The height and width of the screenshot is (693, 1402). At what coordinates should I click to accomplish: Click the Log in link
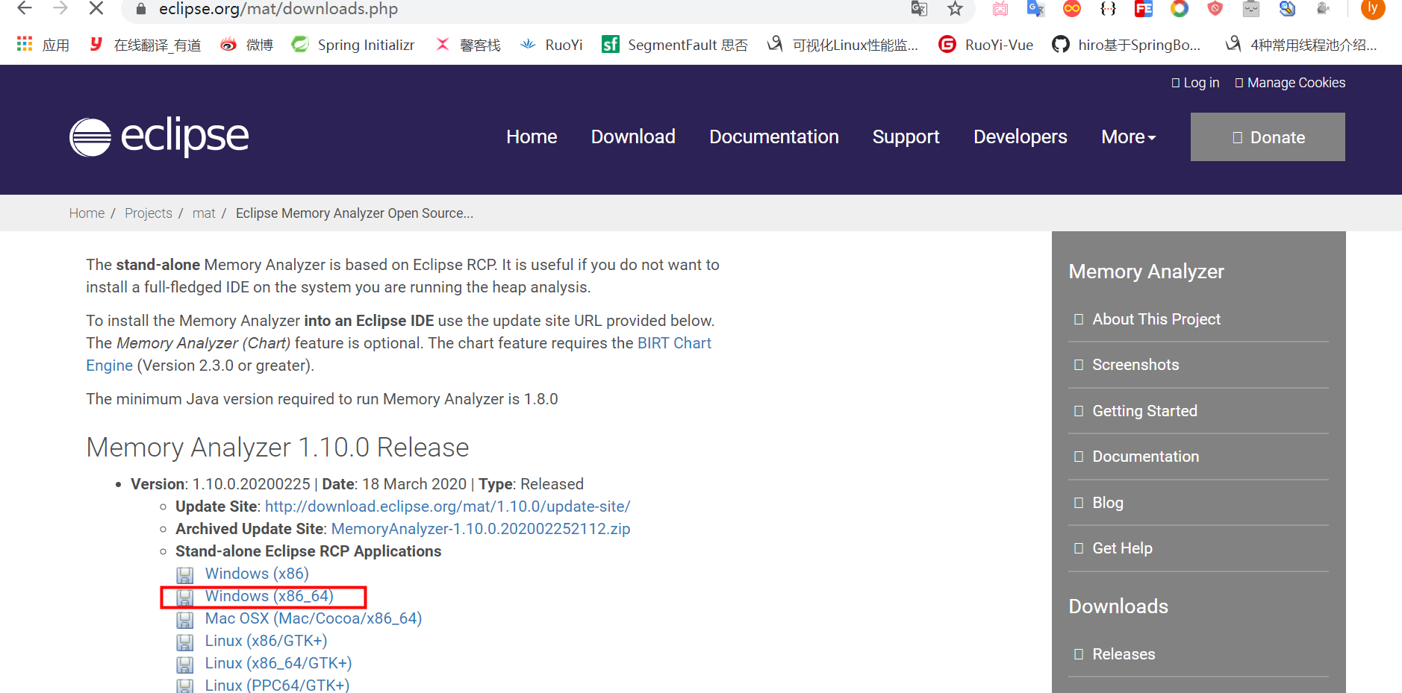click(1195, 83)
